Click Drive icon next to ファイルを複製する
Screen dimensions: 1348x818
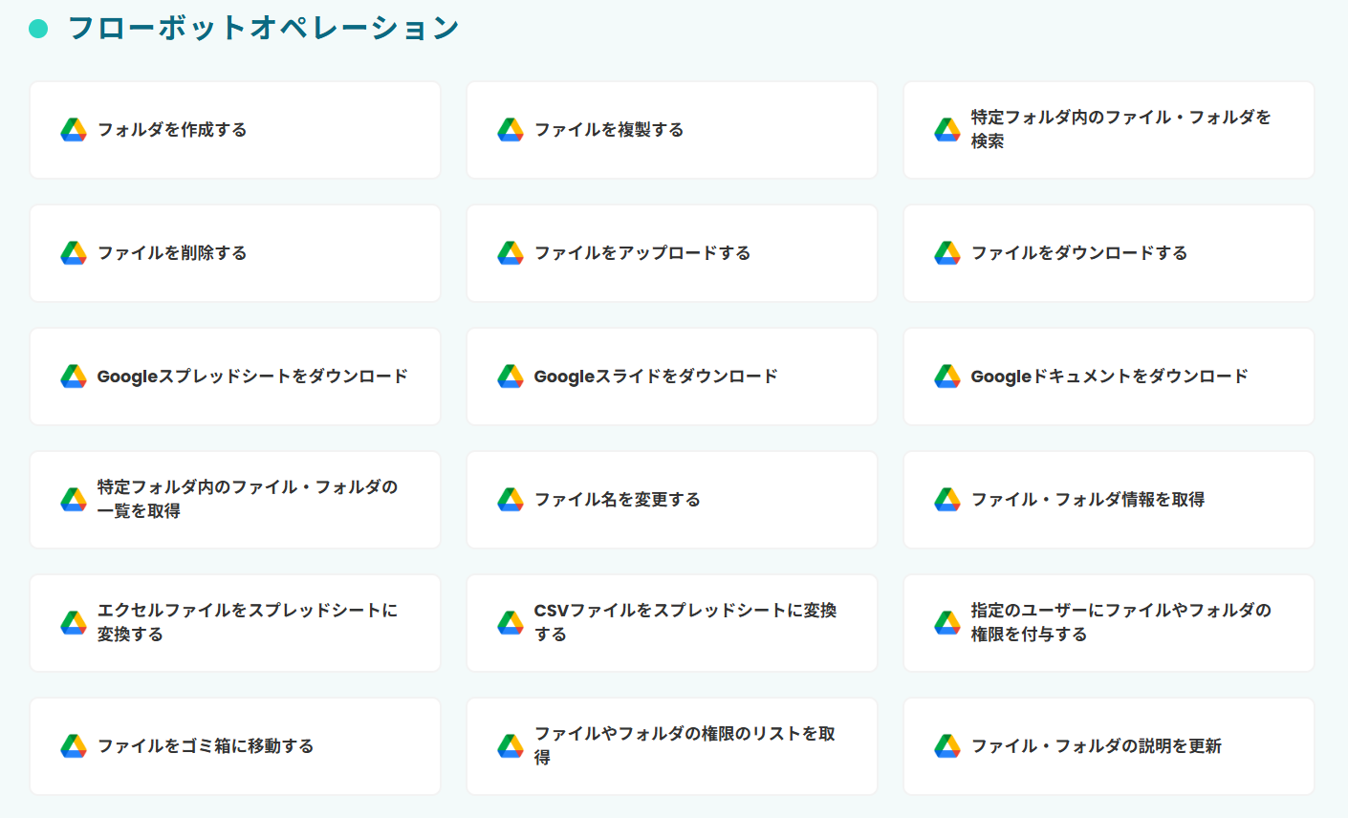tap(511, 130)
